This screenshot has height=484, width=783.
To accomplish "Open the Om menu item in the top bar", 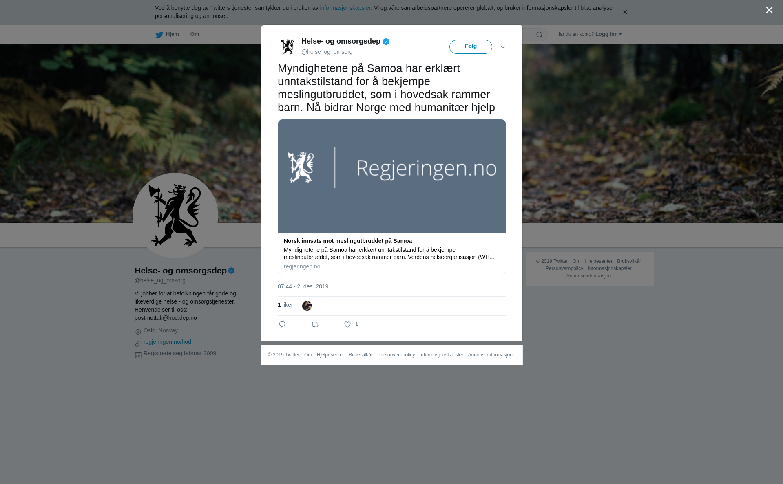I will point(195,34).
